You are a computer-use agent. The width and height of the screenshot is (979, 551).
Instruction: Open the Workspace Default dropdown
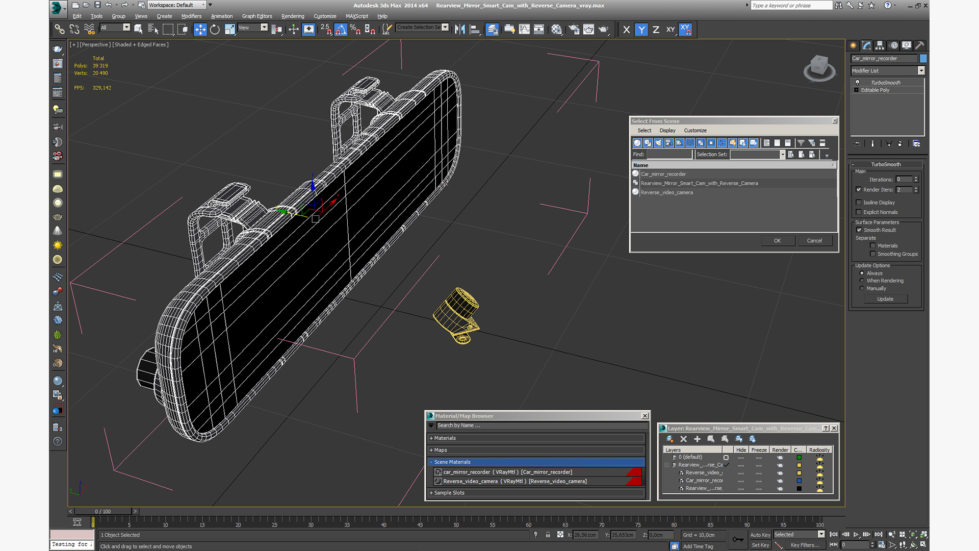coord(203,5)
